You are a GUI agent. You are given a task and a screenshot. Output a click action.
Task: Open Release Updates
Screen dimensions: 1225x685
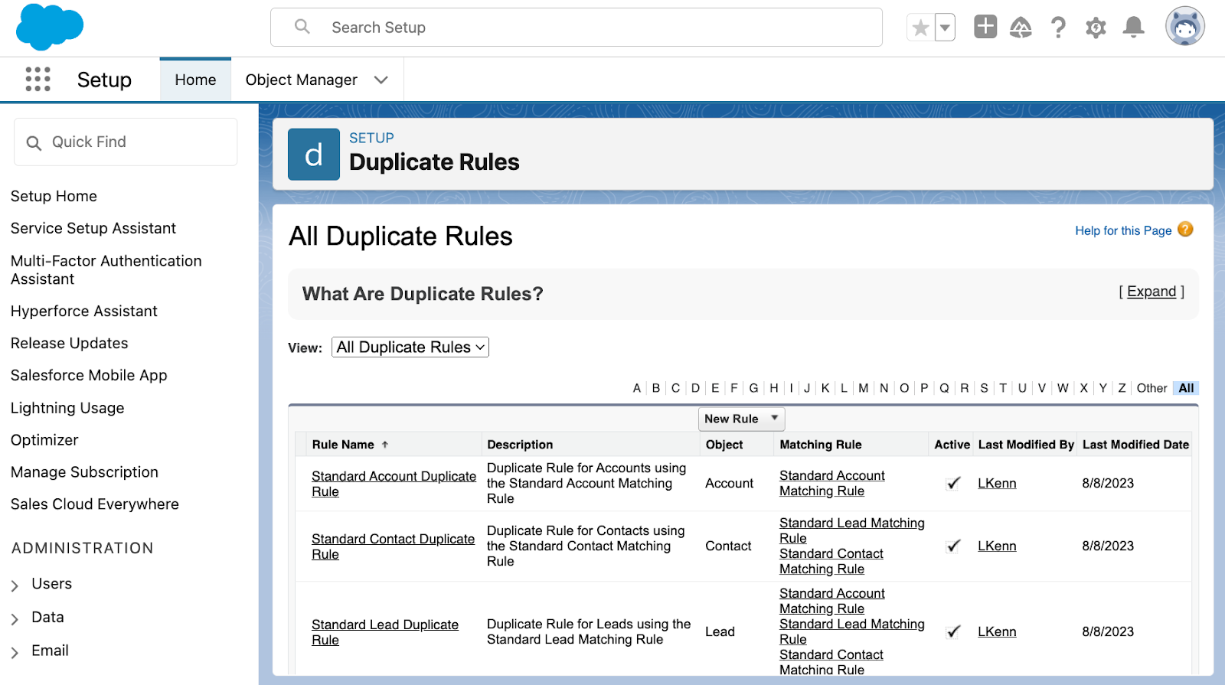click(70, 343)
